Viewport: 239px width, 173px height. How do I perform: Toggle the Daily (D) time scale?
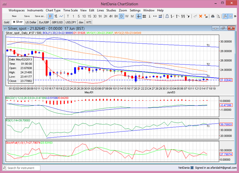pyautogui.click(x=122, y=16)
